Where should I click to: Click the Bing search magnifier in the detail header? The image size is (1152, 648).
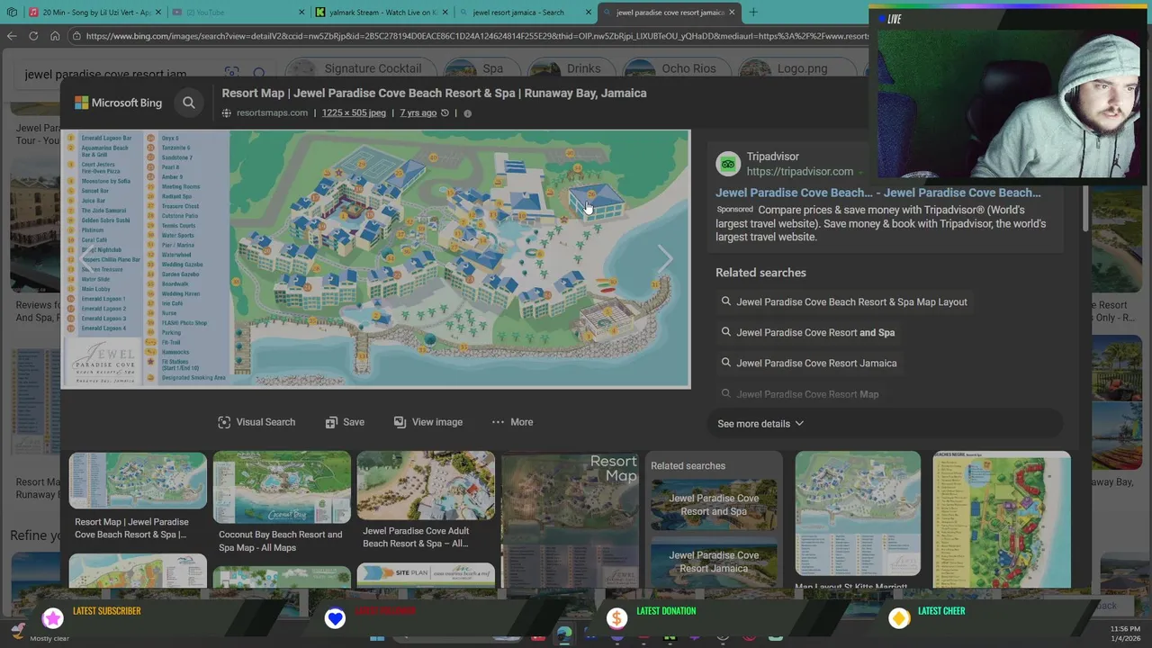tap(189, 103)
